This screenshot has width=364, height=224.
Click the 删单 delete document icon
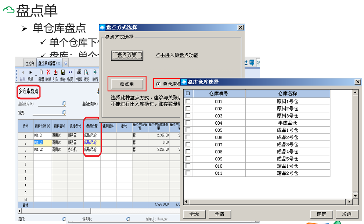pyautogui.click(x=48, y=72)
